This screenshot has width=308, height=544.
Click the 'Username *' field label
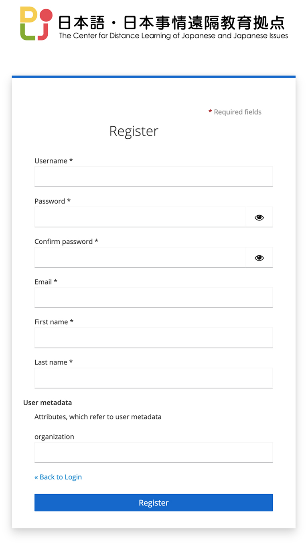point(53,161)
